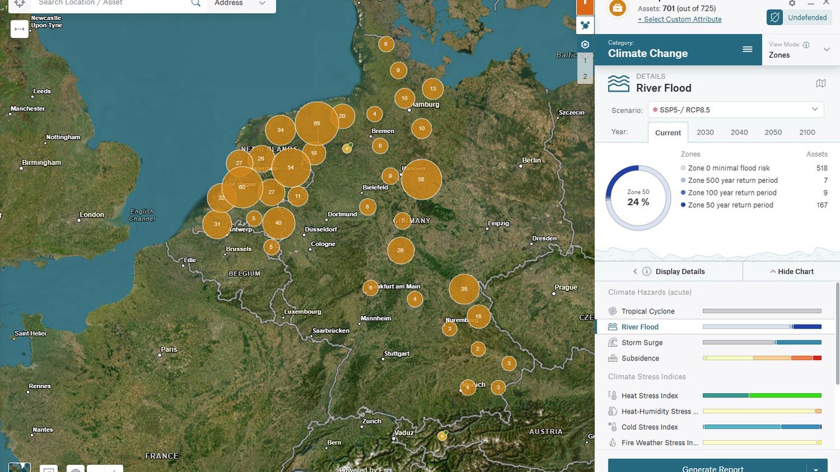Click the Subsidence hazard color bar
The image size is (840, 472).
(x=762, y=358)
